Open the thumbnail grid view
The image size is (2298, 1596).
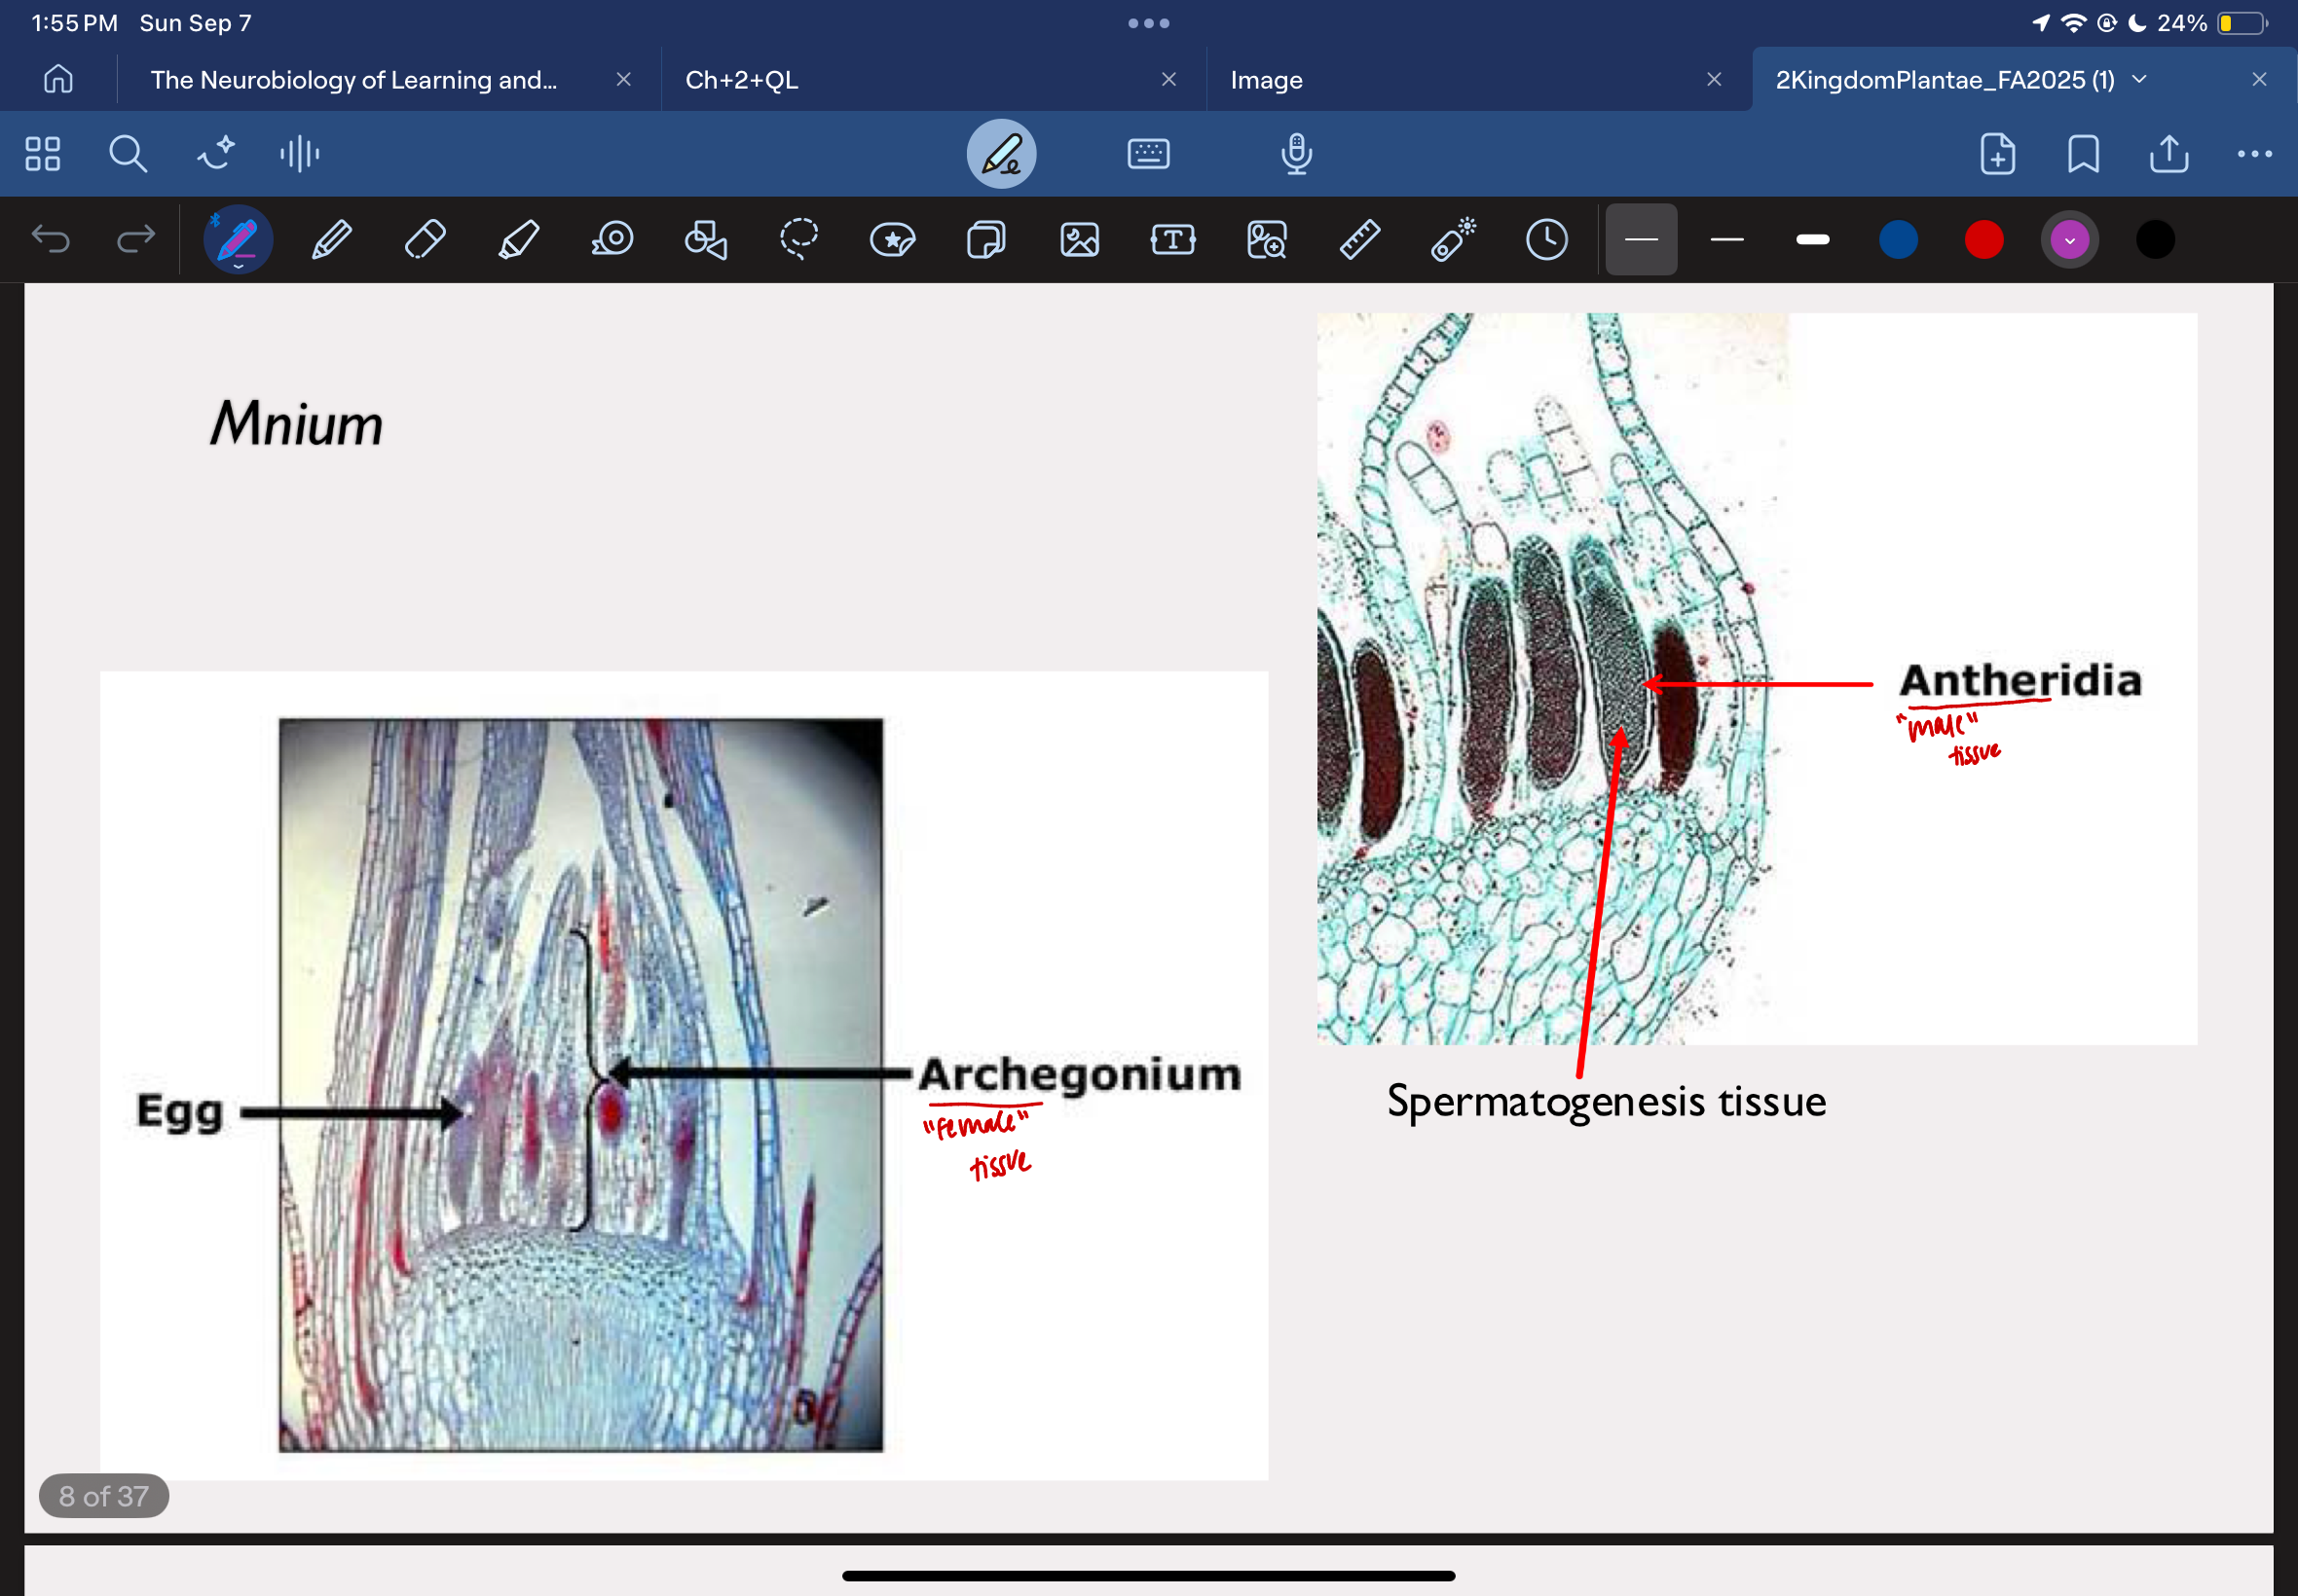click(x=43, y=154)
